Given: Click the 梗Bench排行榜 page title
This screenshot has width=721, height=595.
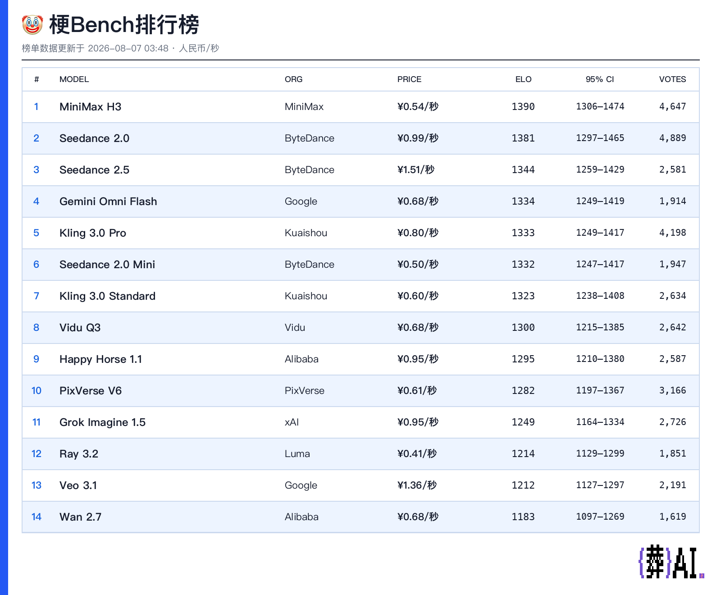Looking at the screenshot, I should 124,25.
